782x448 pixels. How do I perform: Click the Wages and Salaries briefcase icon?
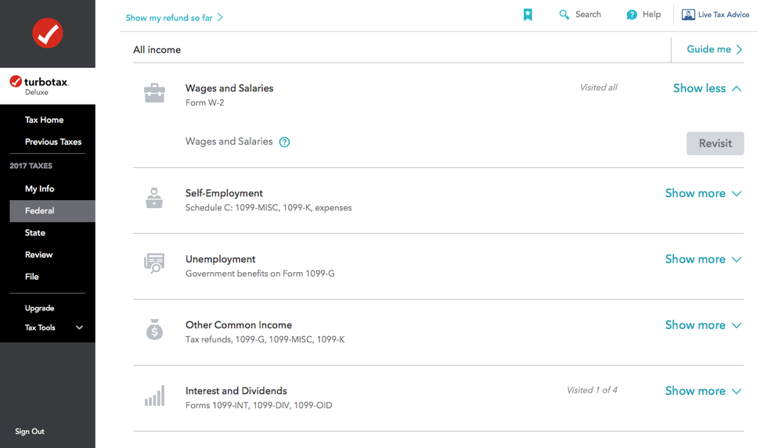(x=154, y=94)
